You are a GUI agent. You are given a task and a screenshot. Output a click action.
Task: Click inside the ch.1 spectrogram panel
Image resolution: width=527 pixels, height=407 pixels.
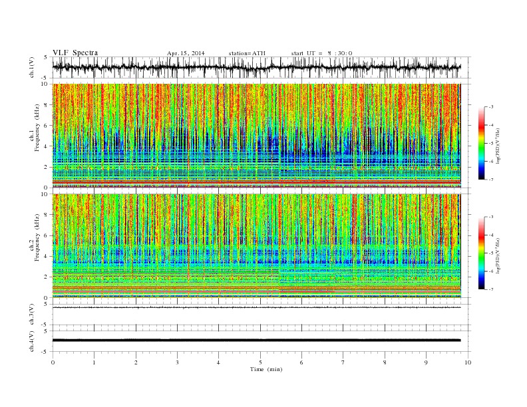pyautogui.click(x=257, y=136)
